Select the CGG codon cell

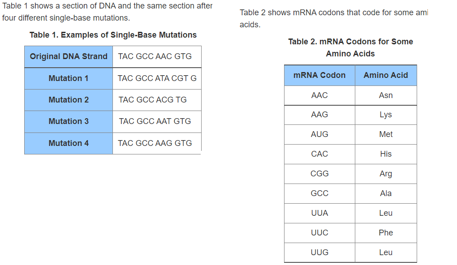319,174
